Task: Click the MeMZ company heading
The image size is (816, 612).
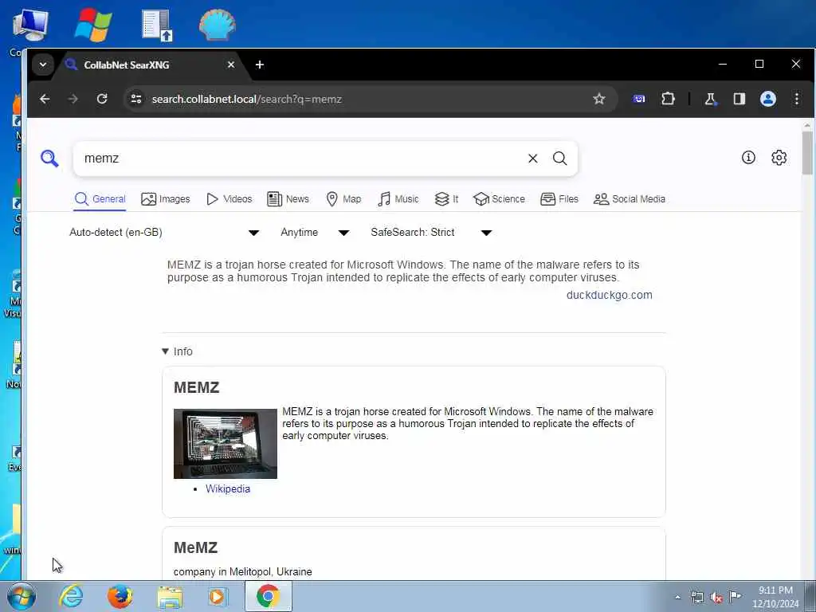Action: click(195, 547)
